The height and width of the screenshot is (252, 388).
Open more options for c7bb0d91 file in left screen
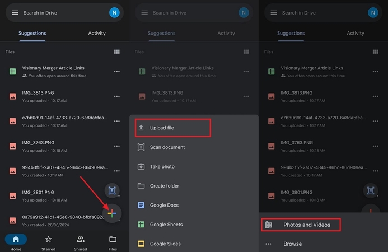click(x=117, y=121)
